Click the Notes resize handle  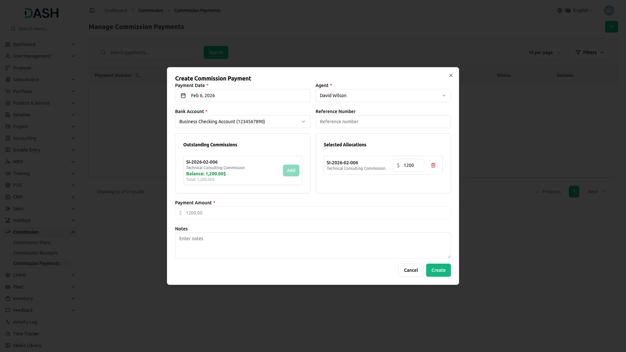coord(449,257)
